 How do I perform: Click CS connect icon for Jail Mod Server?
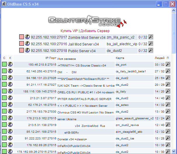coord(27,43)
